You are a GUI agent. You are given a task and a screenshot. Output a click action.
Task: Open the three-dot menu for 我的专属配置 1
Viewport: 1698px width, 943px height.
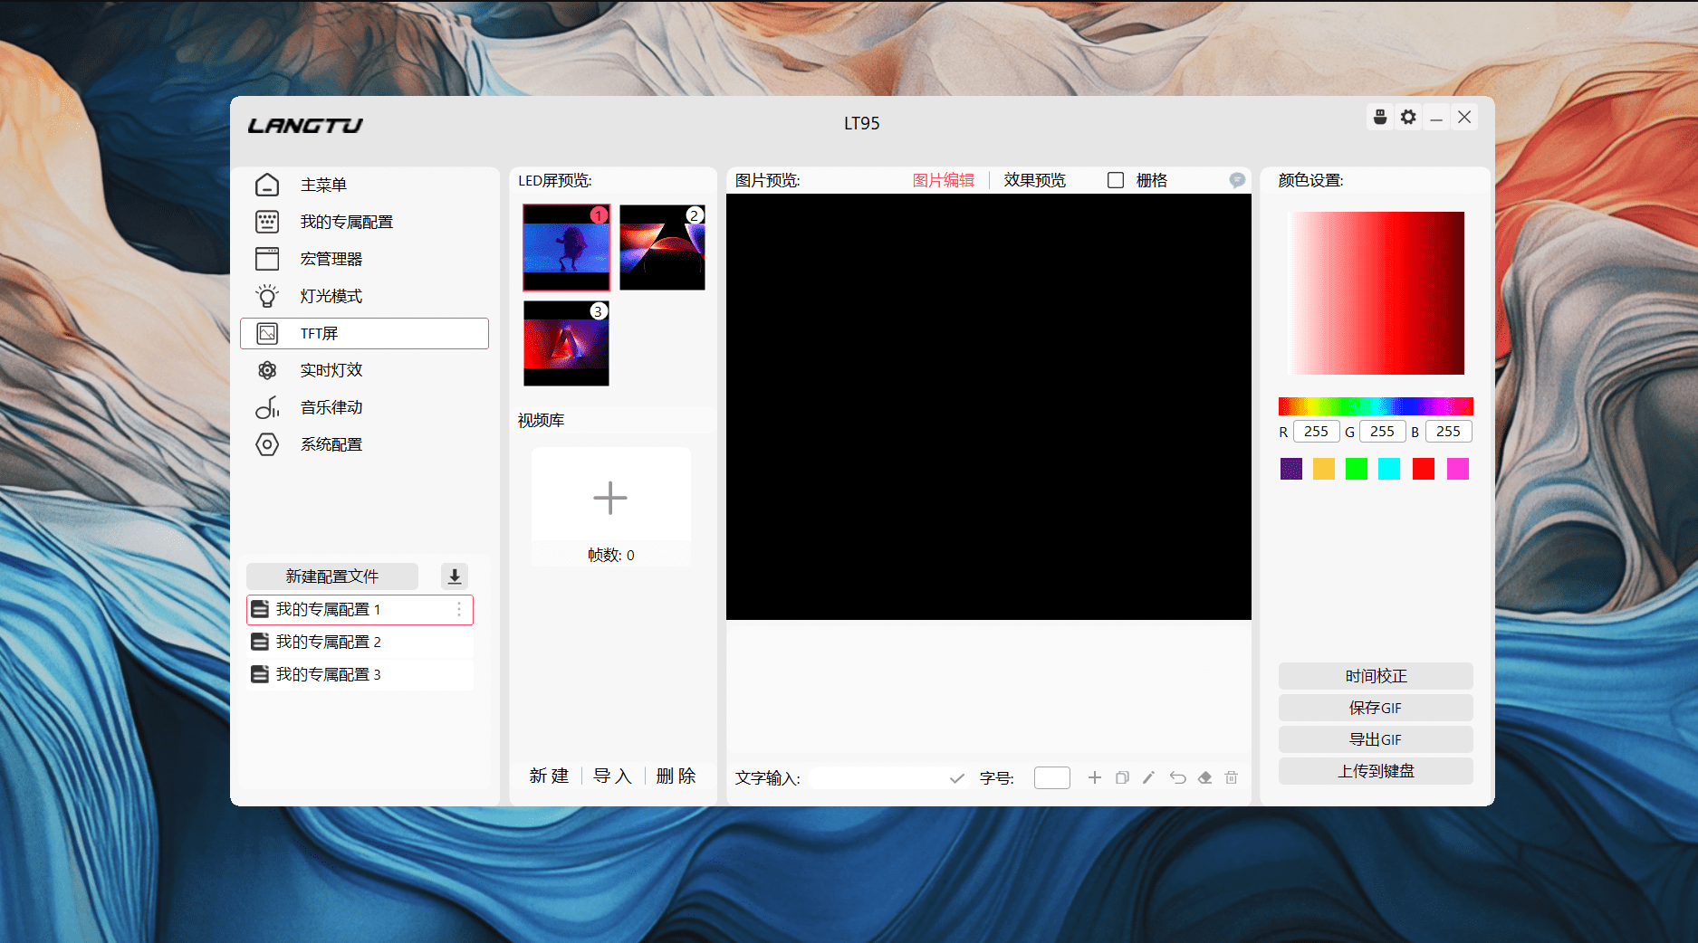pos(459,609)
